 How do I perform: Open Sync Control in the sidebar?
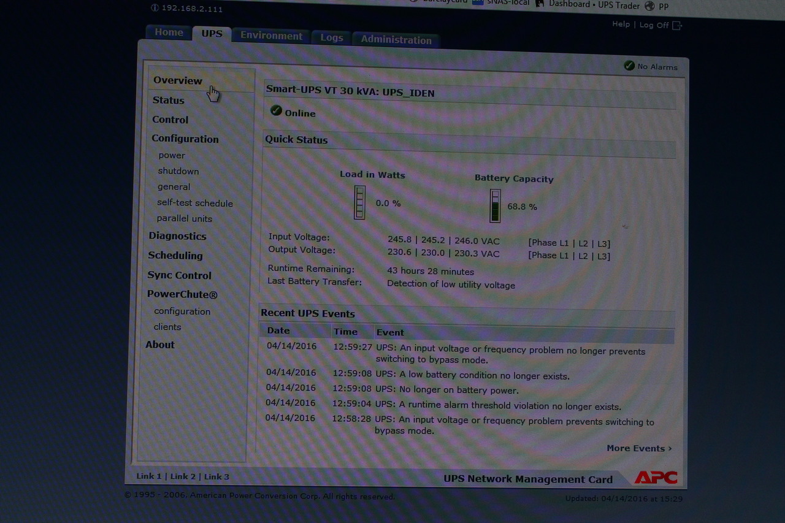(x=179, y=275)
